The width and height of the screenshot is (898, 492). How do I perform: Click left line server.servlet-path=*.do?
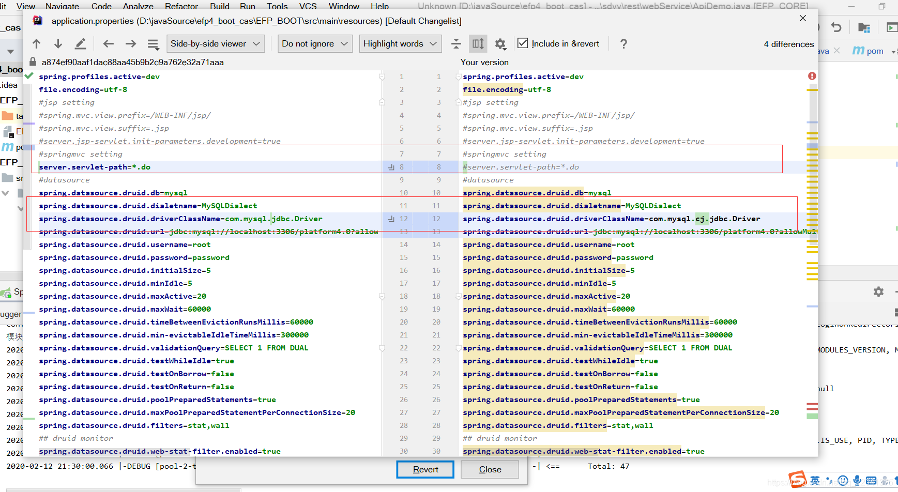pyautogui.click(x=95, y=167)
